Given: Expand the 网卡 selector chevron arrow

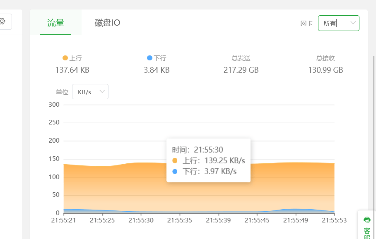Looking at the screenshot, I should point(353,23).
